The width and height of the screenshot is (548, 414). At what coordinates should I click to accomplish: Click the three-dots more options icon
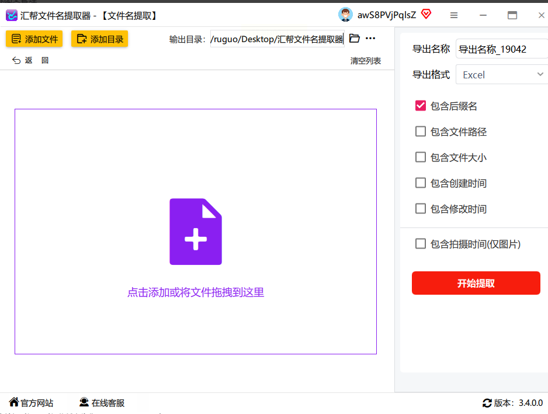pos(370,39)
